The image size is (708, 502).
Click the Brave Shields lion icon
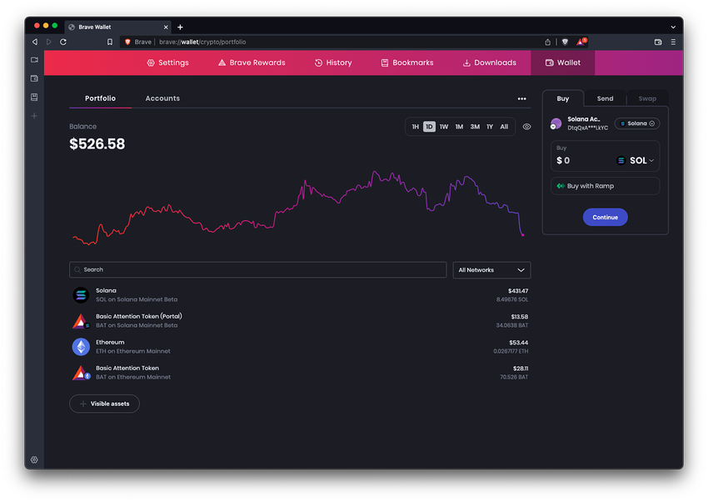point(566,42)
